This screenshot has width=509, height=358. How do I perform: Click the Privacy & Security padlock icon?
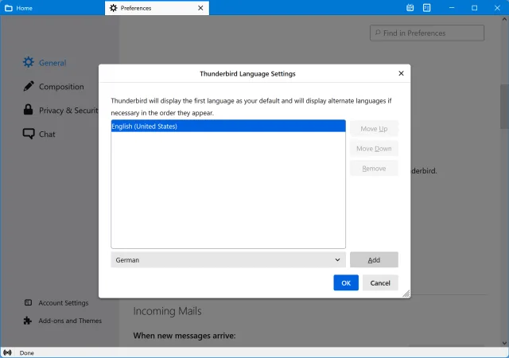[x=29, y=111]
